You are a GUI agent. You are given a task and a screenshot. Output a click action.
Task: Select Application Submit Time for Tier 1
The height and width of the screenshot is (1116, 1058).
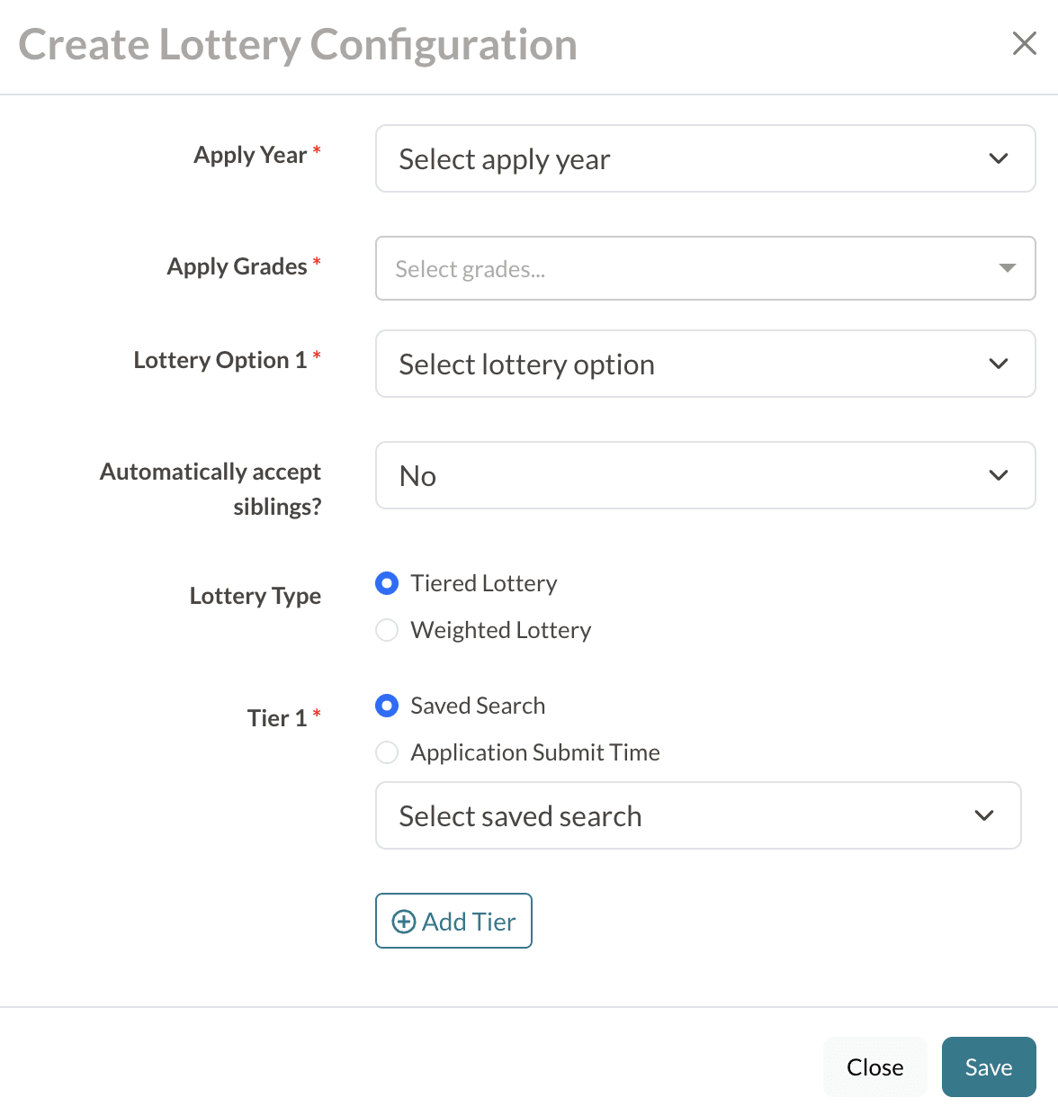tap(387, 752)
